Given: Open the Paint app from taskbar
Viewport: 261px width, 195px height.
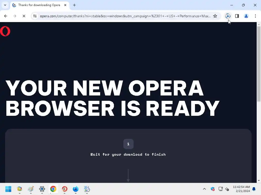Looking at the screenshot, I should point(31,189).
